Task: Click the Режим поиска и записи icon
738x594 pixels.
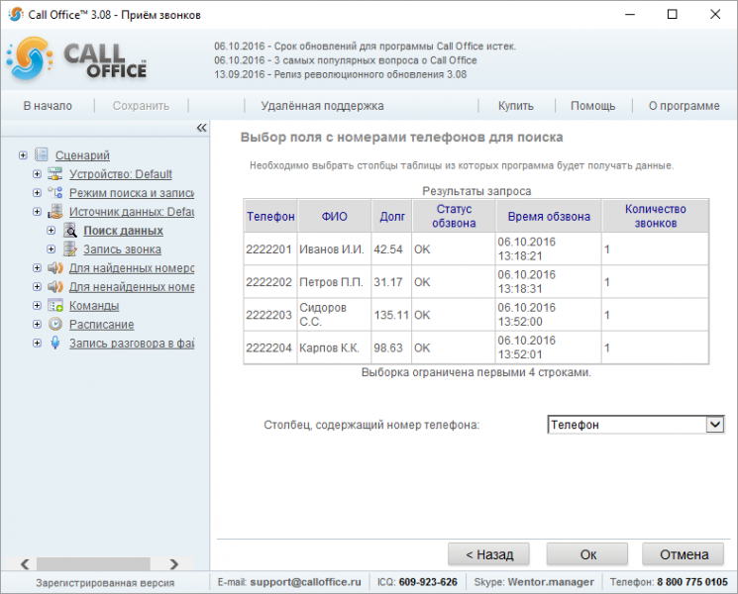Action: click(x=55, y=193)
